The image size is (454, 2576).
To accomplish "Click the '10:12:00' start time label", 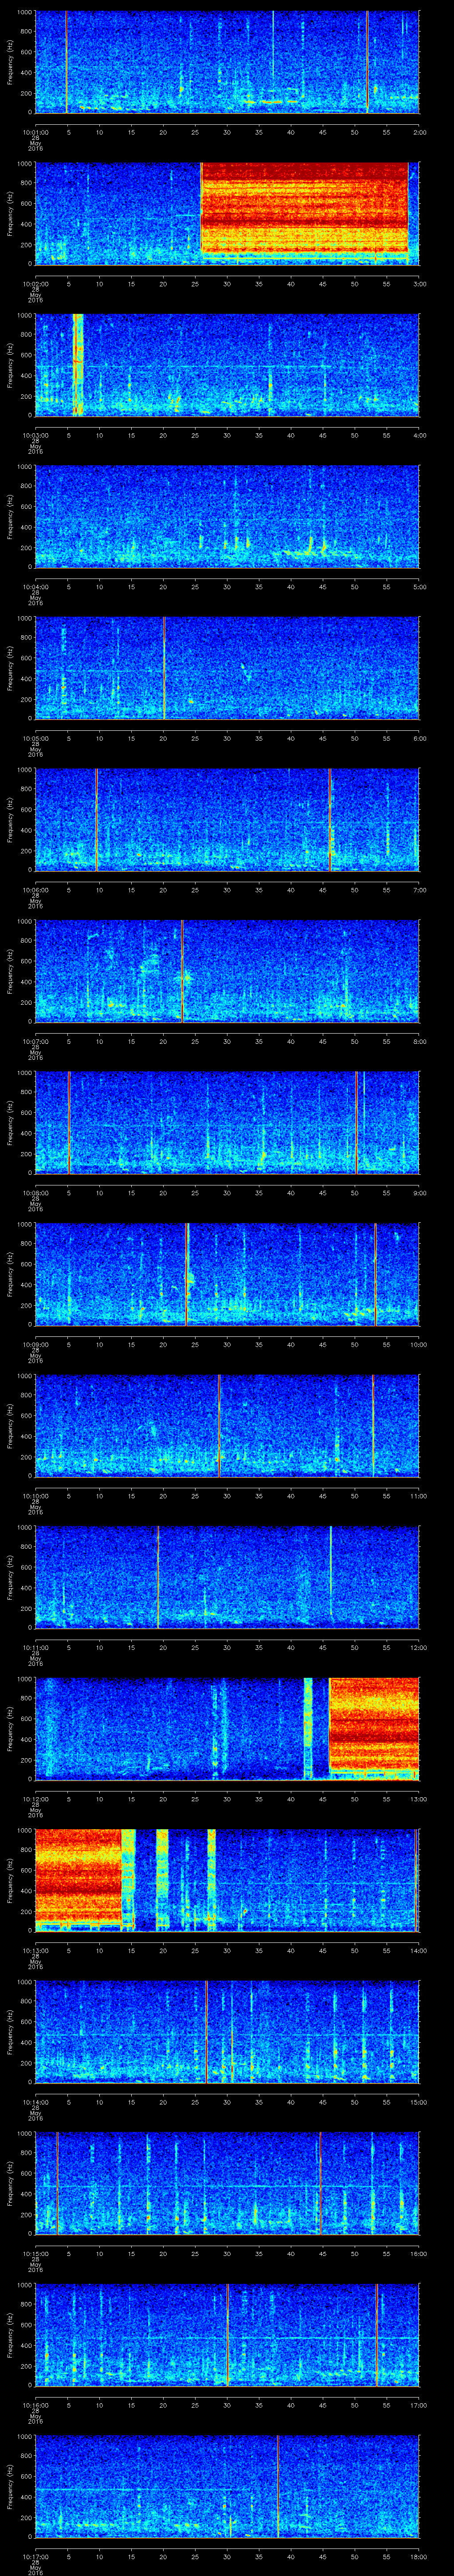I will (35, 1798).
